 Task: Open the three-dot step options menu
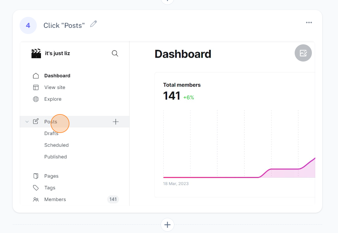tap(309, 22)
